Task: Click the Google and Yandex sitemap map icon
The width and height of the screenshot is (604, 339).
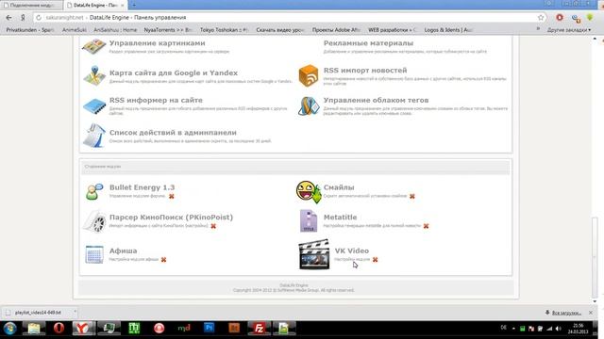Action: point(94,75)
